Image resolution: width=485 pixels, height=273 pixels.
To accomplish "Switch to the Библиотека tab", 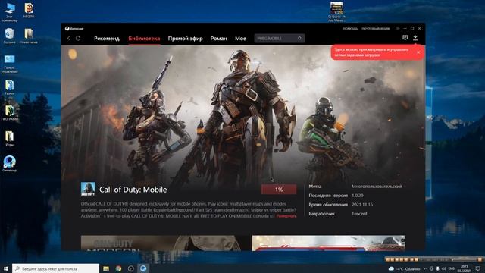I will tap(144, 39).
